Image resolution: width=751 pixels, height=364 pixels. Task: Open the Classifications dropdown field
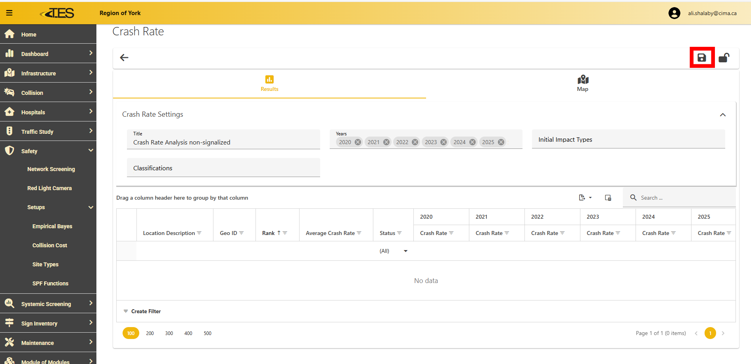tap(223, 168)
